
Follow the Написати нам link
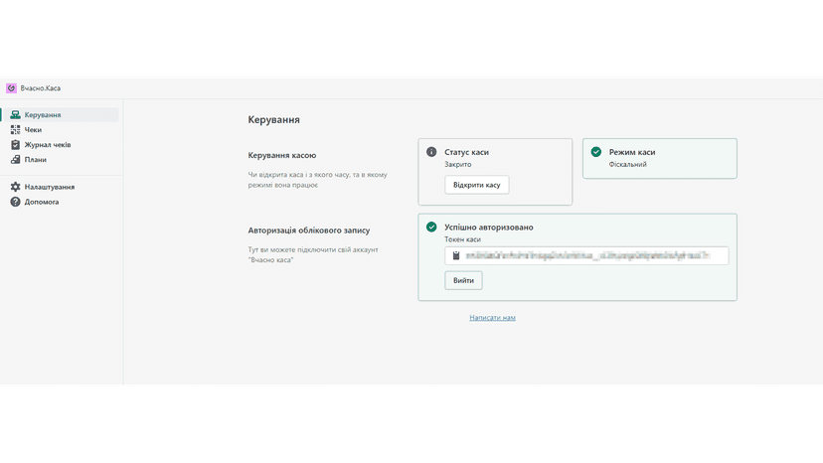click(492, 318)
